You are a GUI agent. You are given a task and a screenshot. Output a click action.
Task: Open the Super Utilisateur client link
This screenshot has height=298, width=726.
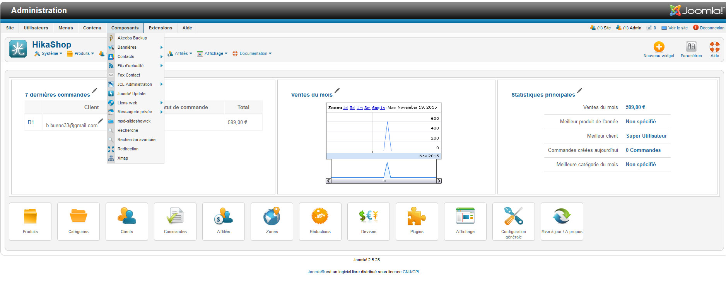click(x=646, y=136)
